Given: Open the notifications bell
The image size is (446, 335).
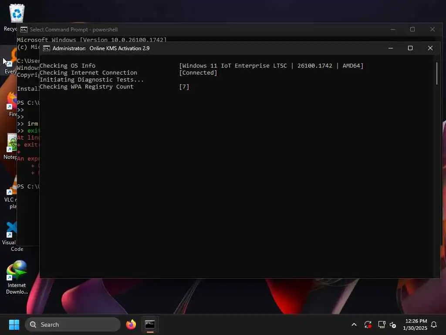Looking at the screenshot, I should [x=434, y=325].
